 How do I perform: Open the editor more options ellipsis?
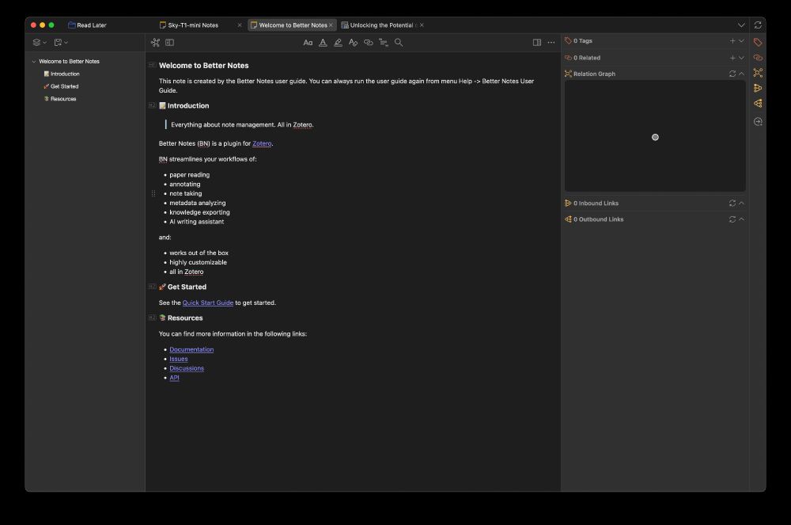coord(551,43)
